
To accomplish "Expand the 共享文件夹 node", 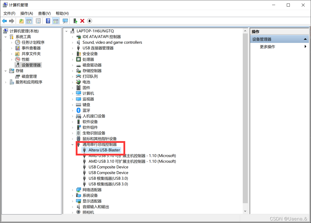I will 12,54.
